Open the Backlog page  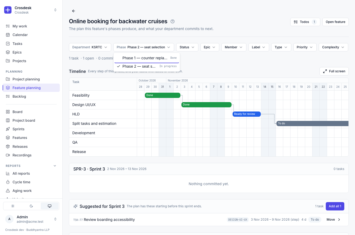point(31,96)
